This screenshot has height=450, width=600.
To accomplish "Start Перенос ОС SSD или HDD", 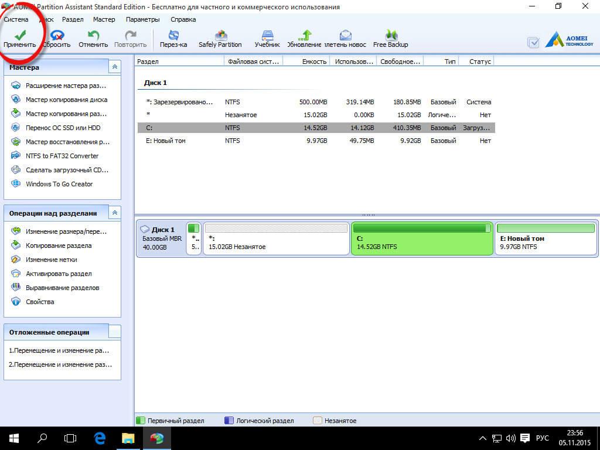I will coord(63,128).
